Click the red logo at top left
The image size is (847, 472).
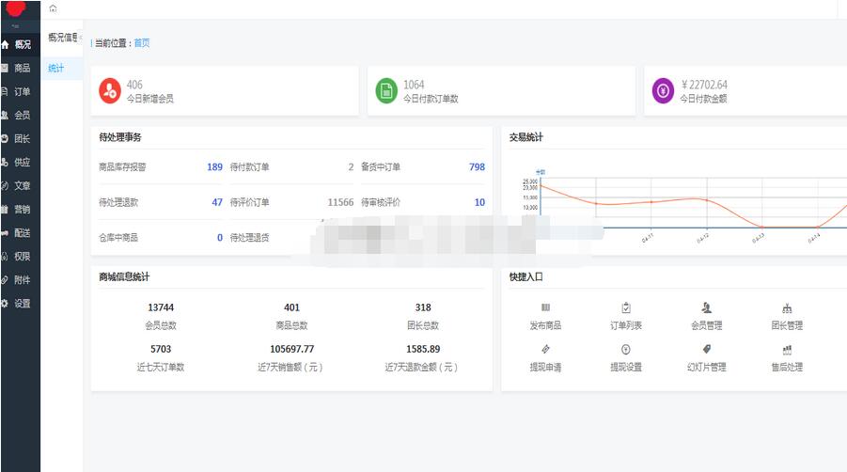[x=15, y=8]
